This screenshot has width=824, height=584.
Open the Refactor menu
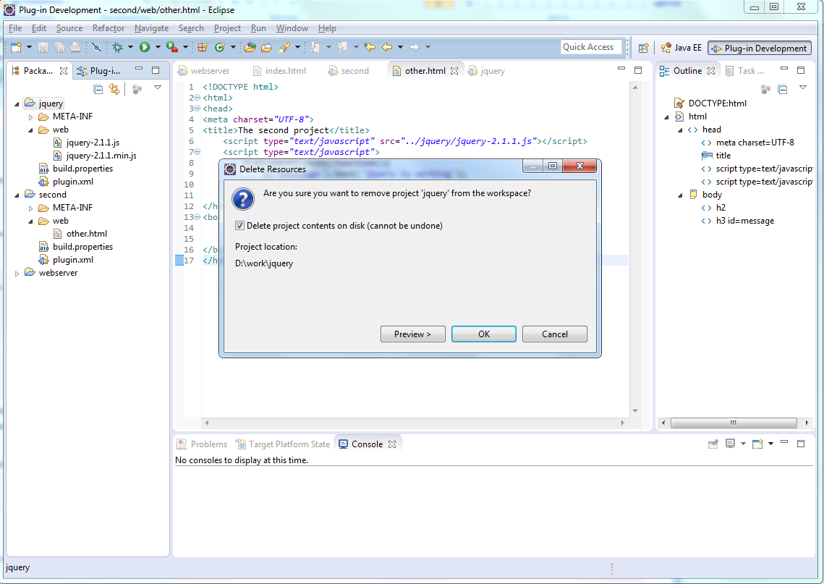pos(109,27)
